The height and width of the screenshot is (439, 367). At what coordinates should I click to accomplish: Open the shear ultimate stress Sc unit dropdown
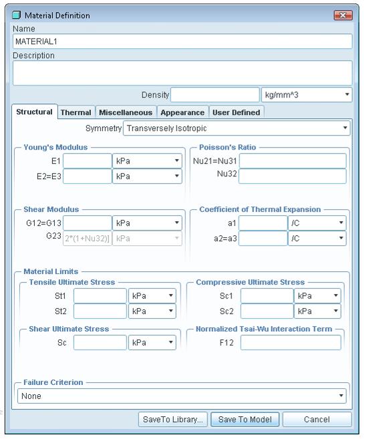pos(152,343)
